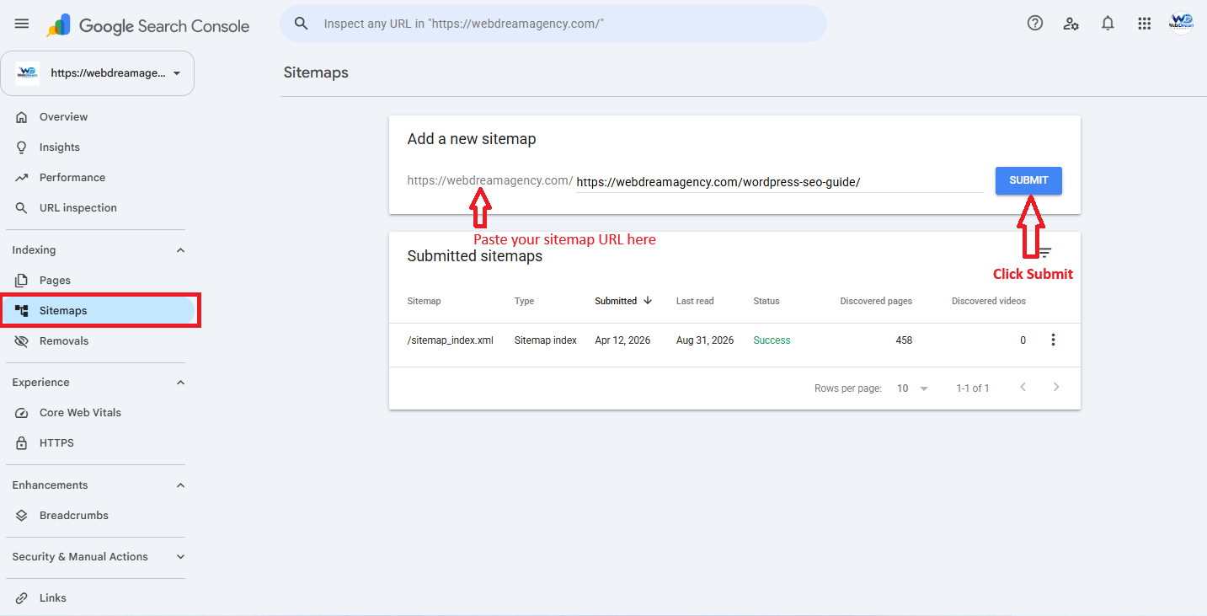Screen dimensions: 1207x616
Task: Click the Removals crossed-eye icon
Action: point(22,341)
